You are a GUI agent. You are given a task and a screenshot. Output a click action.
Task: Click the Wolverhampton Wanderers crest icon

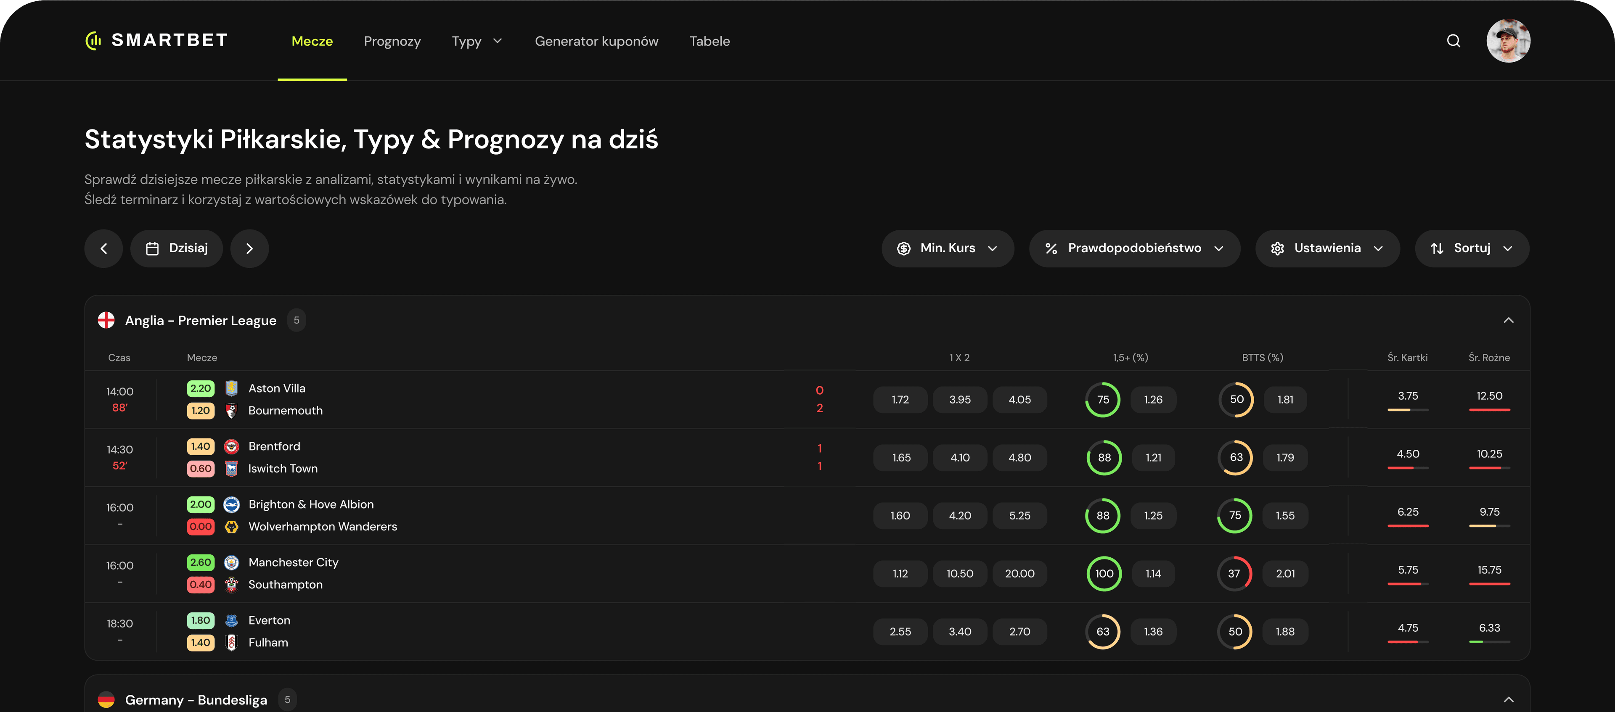click(x=231, y=527)
